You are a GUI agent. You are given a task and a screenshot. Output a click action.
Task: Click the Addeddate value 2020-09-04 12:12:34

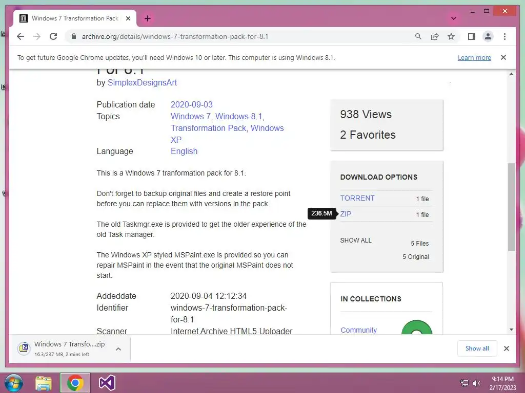pos(209,296)
